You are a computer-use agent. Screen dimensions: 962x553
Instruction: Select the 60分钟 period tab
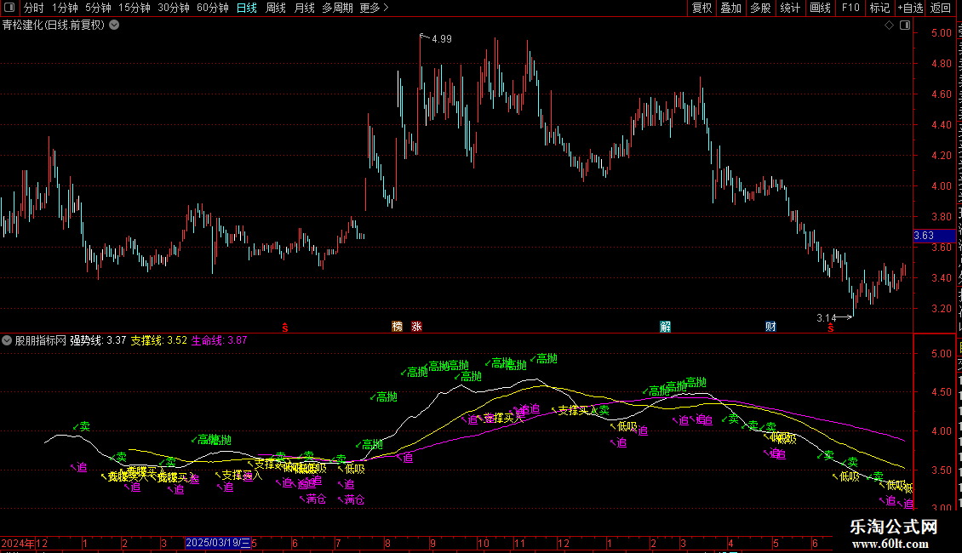pos(213,8)
